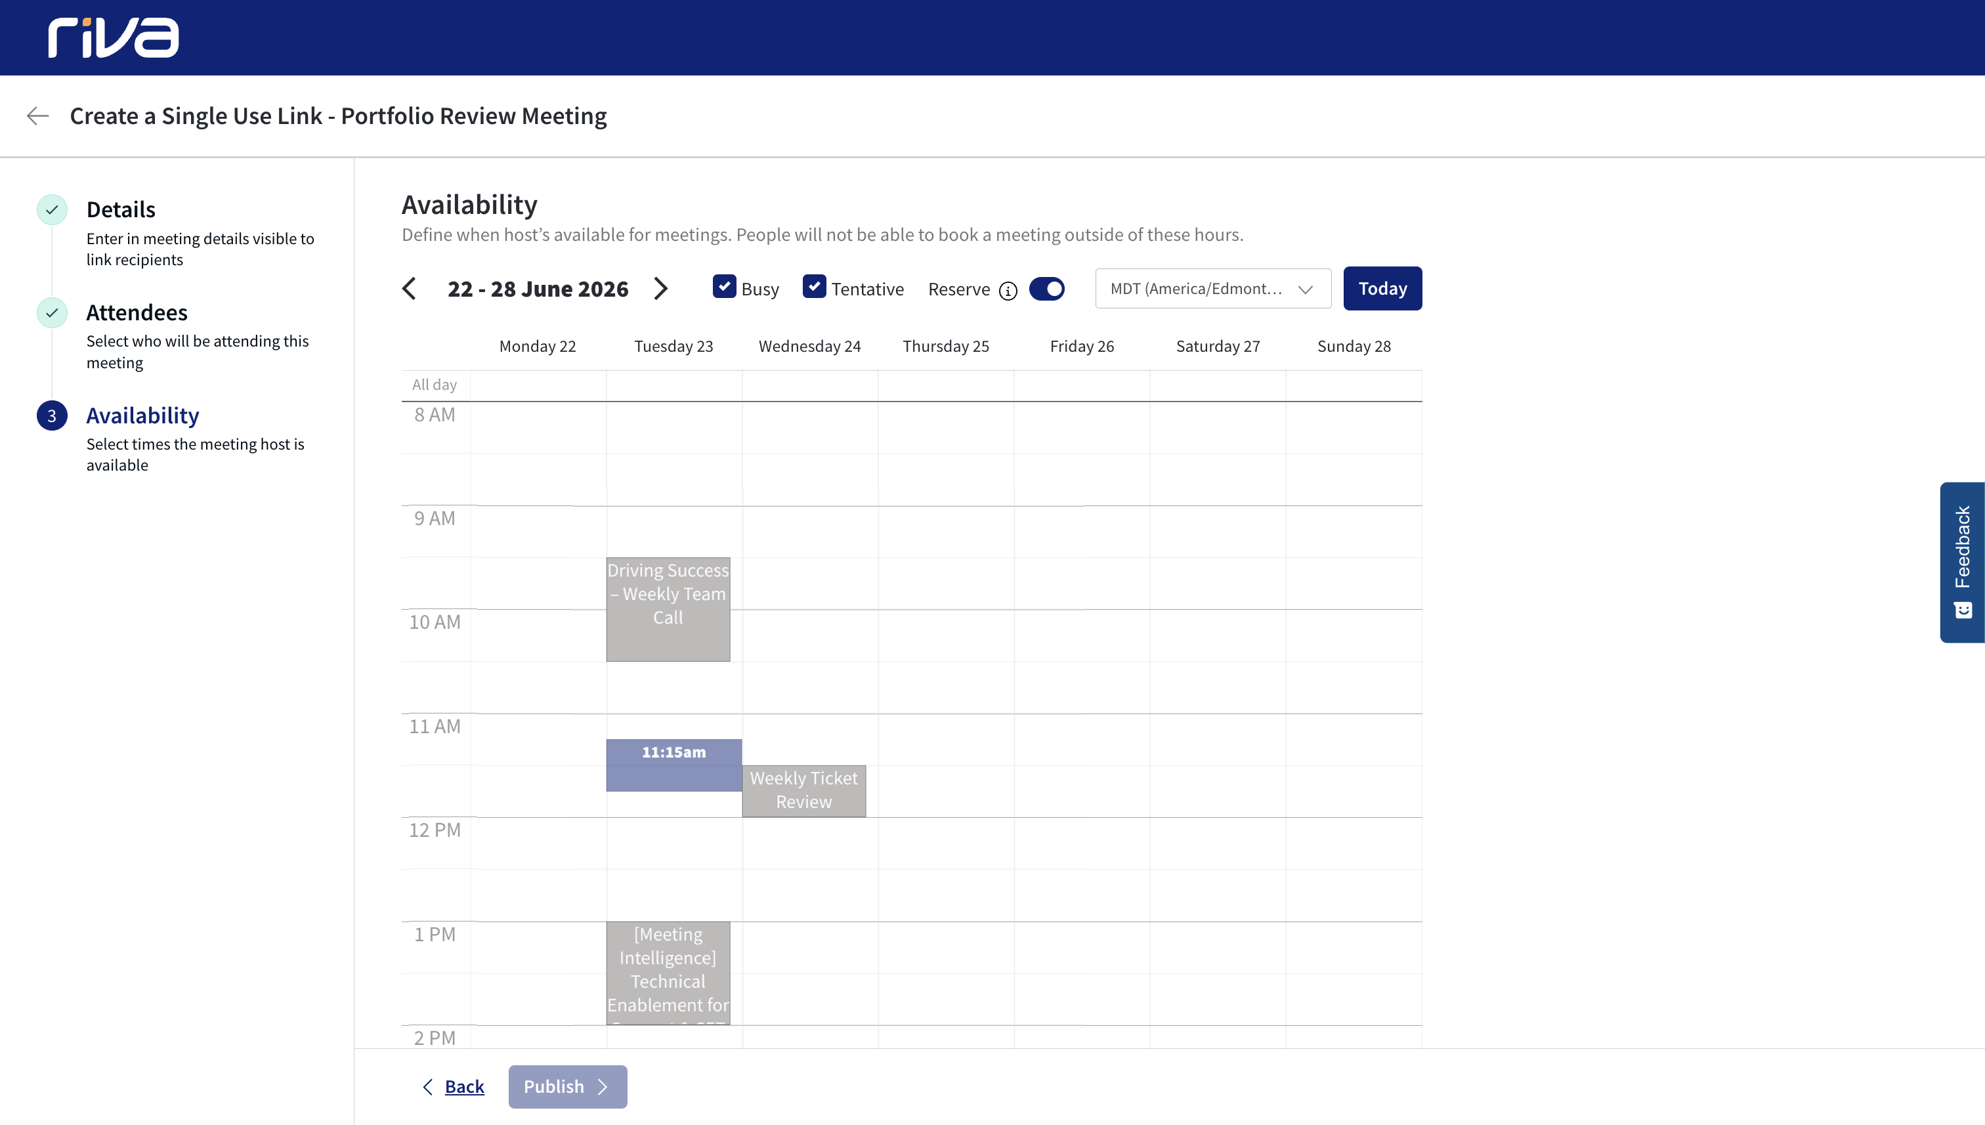
Task: Select the Driving Success Weekly Team Call event
Action: click(x=668, y=609)
